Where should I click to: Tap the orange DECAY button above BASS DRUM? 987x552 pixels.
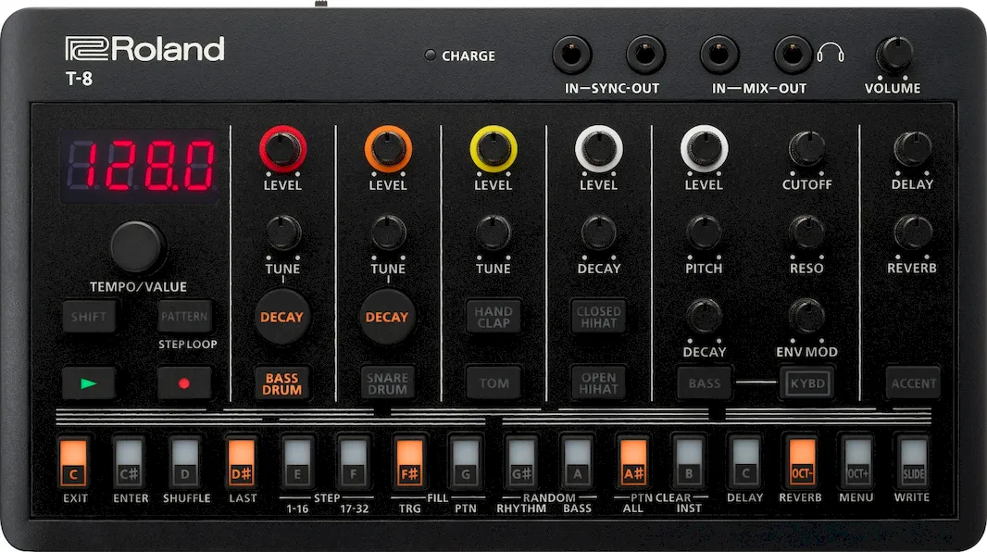[282, 317]
